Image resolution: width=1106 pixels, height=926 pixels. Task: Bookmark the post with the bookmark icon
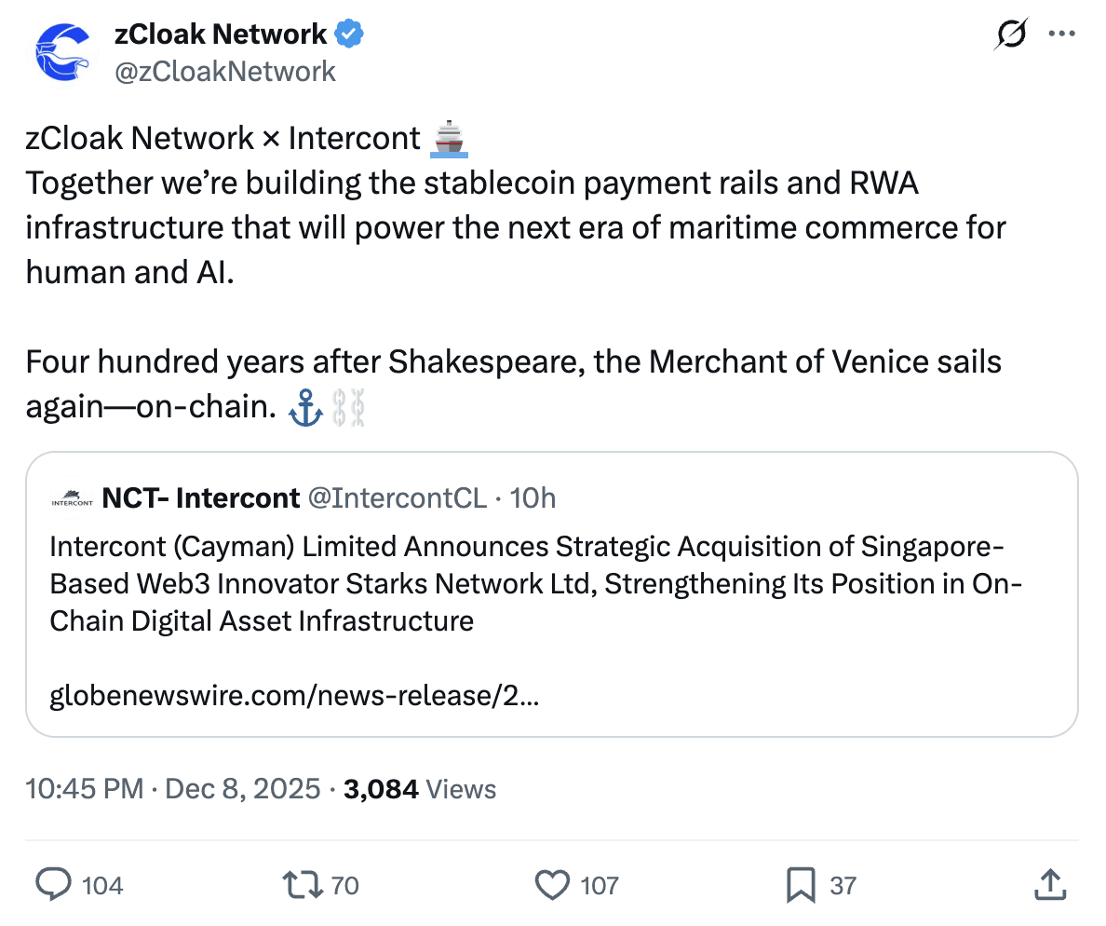(800, 885)
